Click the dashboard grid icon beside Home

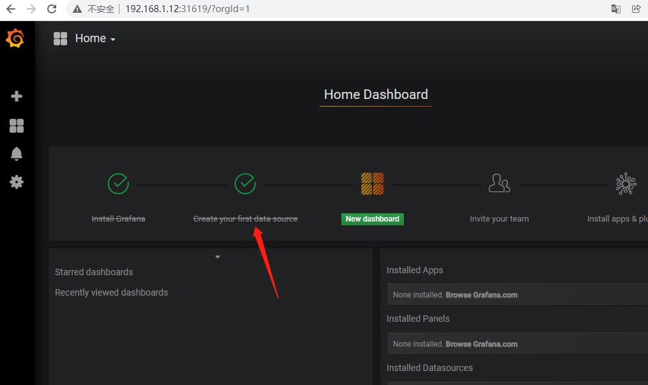(60, 38)
